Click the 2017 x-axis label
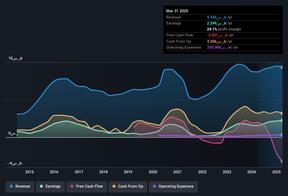 79,172
